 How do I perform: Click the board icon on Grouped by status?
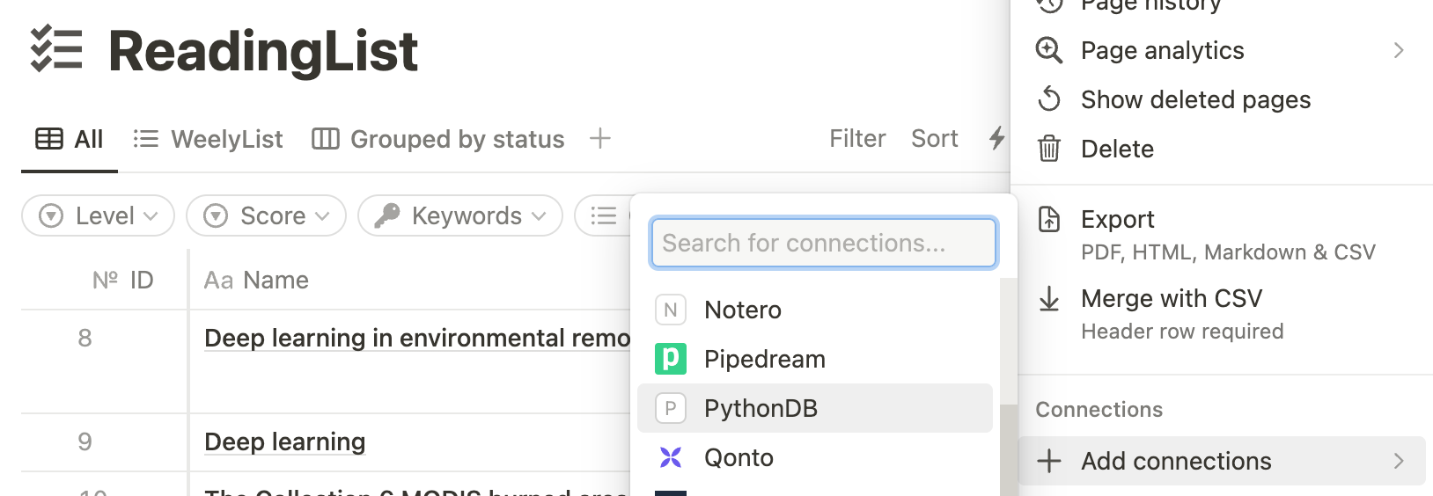326,139
